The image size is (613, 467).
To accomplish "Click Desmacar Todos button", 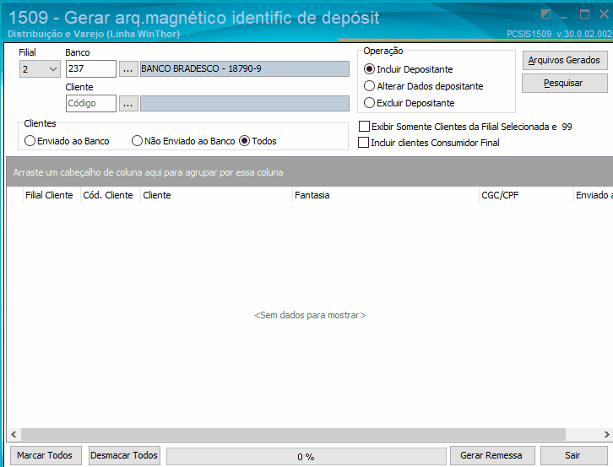I will pyautogui.click(x=124, y=455).
